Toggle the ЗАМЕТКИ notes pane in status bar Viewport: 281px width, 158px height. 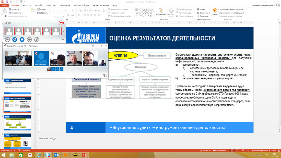pos(205,151)
